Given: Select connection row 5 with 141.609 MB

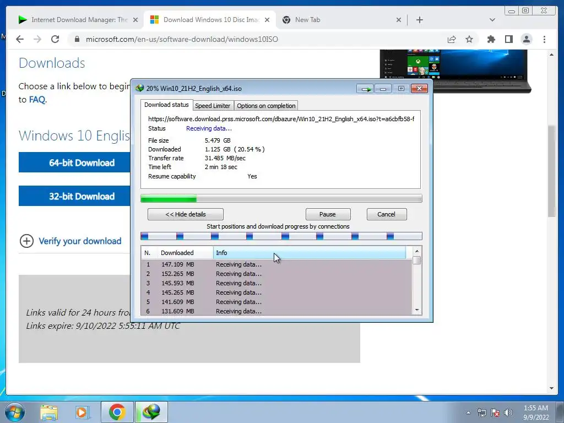Looking at the screenshot, I should click(x=276, y=302).
